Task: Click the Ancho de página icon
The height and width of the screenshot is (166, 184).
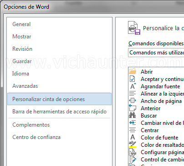Action: pos(133,101)
